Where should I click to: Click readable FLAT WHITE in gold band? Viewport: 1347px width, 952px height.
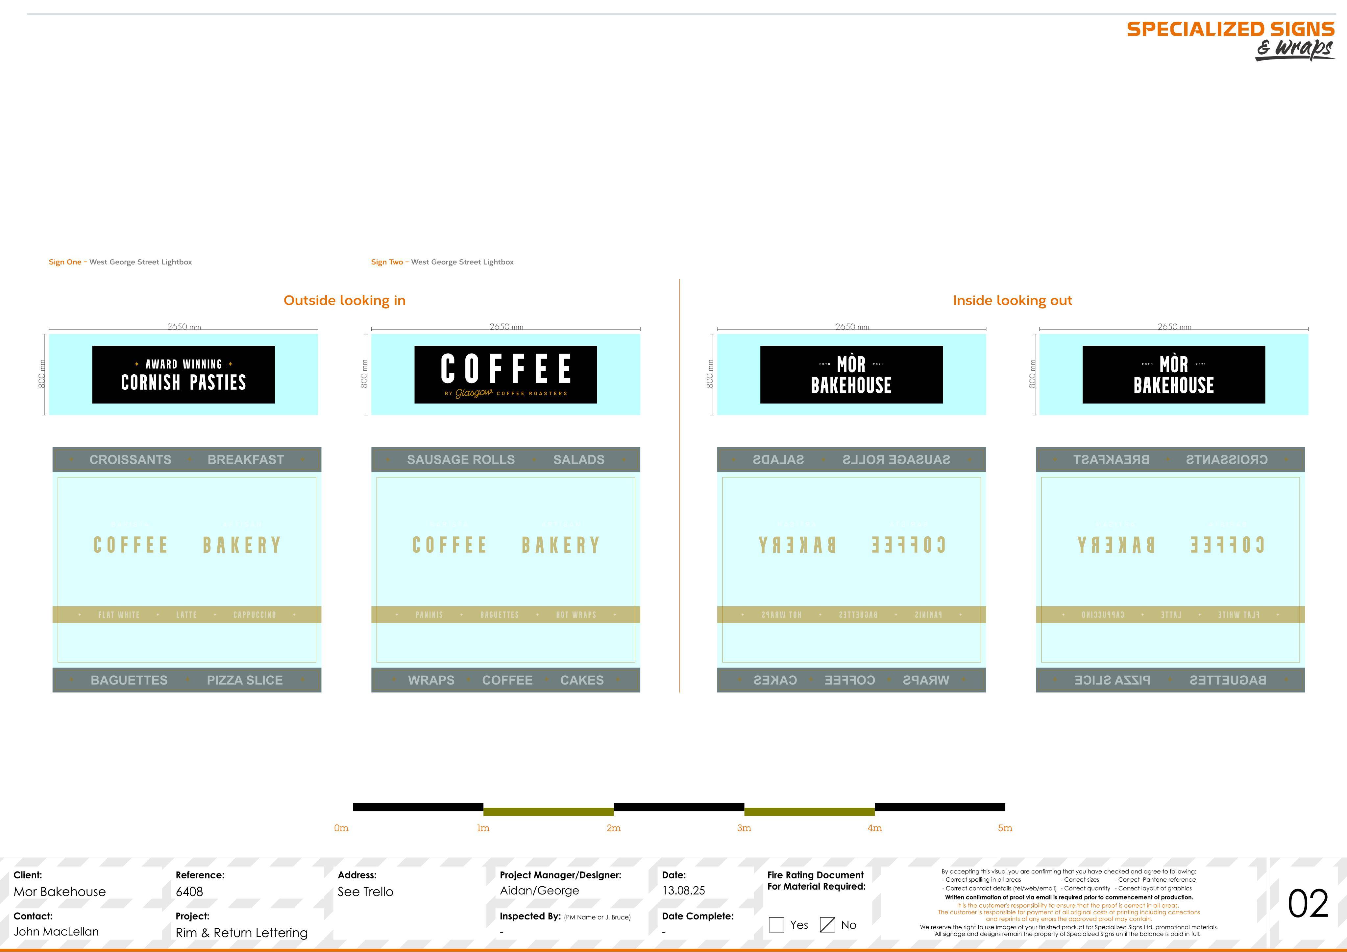click(119, 615)
